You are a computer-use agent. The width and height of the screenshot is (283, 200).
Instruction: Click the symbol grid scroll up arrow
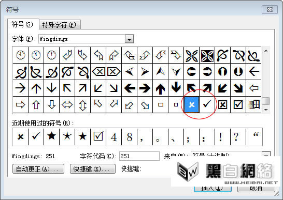[x=266, y=51]
